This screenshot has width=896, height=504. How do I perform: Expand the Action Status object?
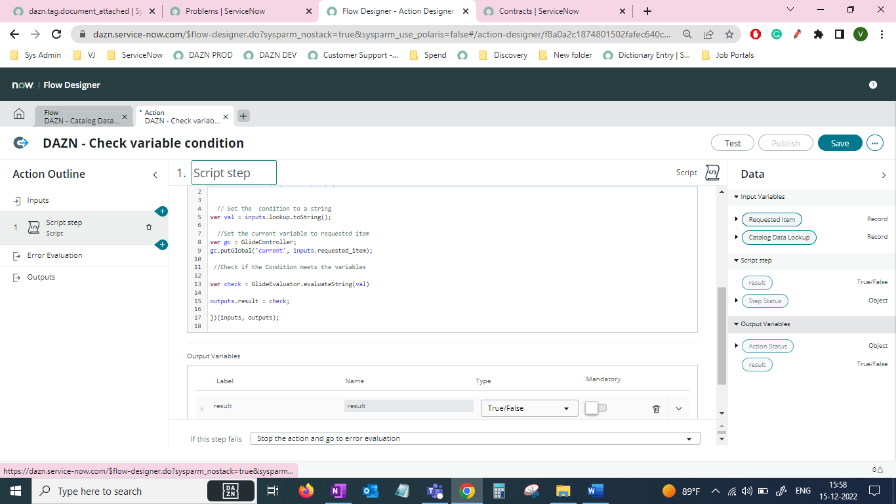coord(737,346)
